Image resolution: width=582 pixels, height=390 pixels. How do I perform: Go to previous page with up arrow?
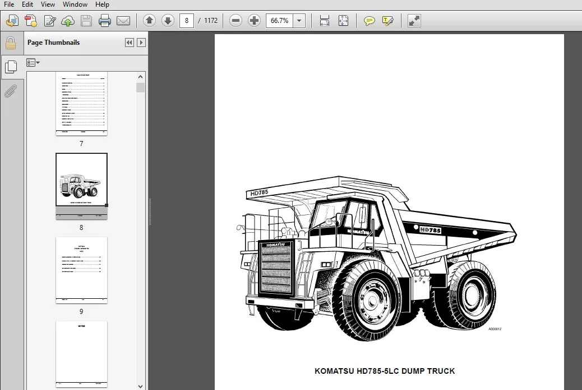pyautogui.click(x=149, y=20)
